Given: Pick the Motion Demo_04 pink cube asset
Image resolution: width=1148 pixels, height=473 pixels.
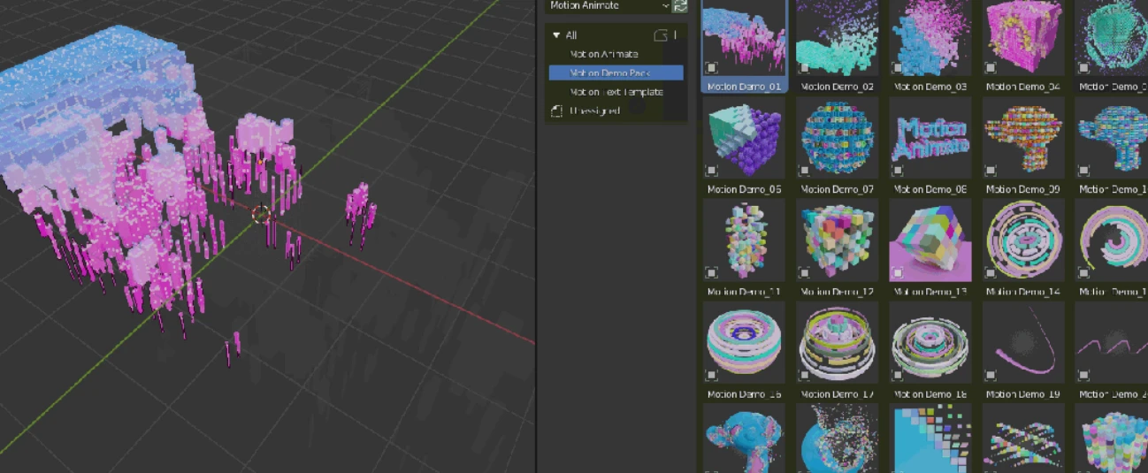Looking at the screenshot, I should click(x=1022, y=38).
